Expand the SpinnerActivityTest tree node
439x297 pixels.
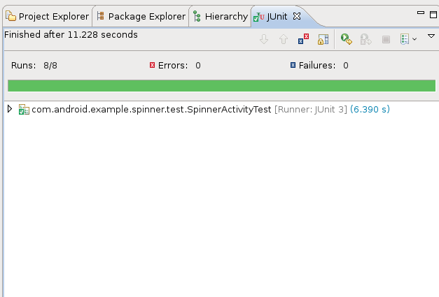(10, 109)
